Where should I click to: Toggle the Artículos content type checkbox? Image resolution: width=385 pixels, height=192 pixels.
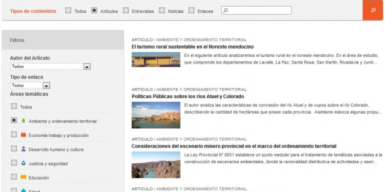94,10
